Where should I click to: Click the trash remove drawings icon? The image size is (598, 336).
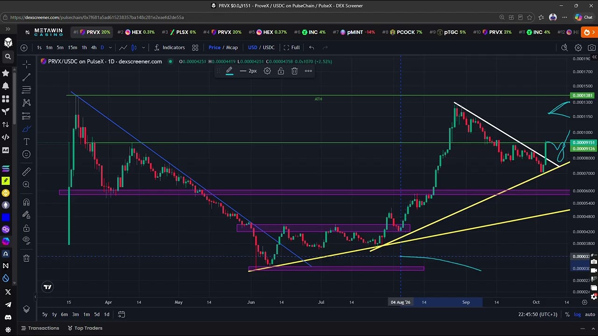point(26,258)
